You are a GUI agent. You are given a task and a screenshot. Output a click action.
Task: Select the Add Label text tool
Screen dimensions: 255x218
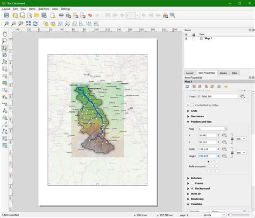[5, 110]
